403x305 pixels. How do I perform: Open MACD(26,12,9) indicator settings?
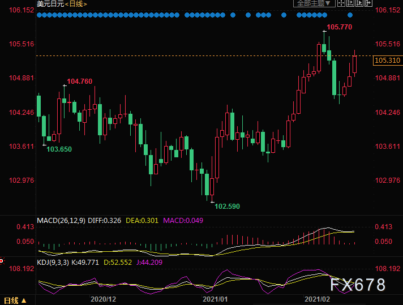tap(61, 221)
